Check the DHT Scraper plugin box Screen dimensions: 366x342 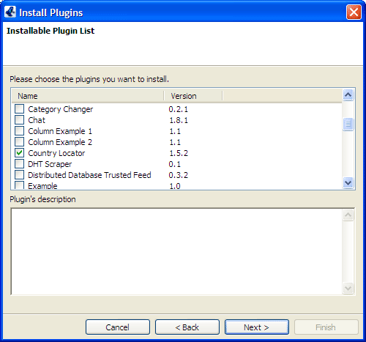19,164
